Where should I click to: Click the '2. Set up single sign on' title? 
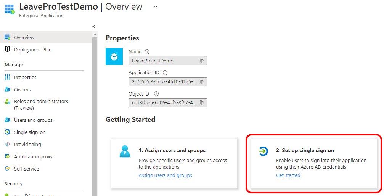tap(305, 151)
